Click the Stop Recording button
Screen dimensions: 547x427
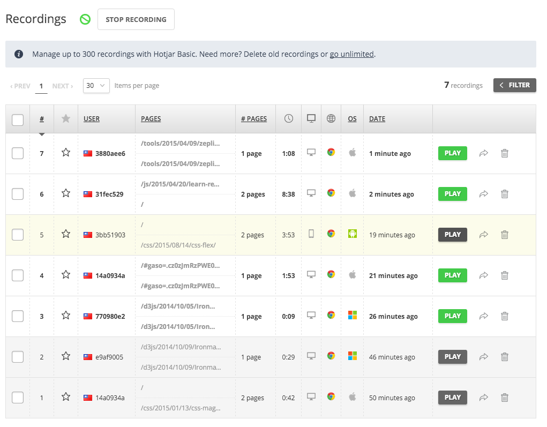click(136, 19)
